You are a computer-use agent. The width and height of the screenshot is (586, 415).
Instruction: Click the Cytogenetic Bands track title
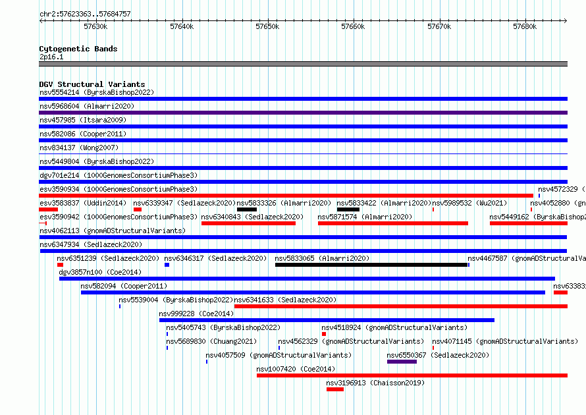[x=78, y=49]
